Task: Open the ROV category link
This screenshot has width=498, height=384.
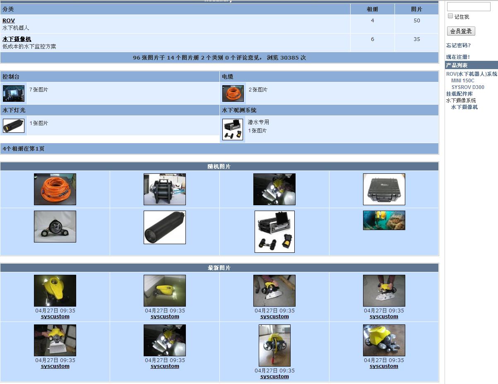Action: point(9,21)
